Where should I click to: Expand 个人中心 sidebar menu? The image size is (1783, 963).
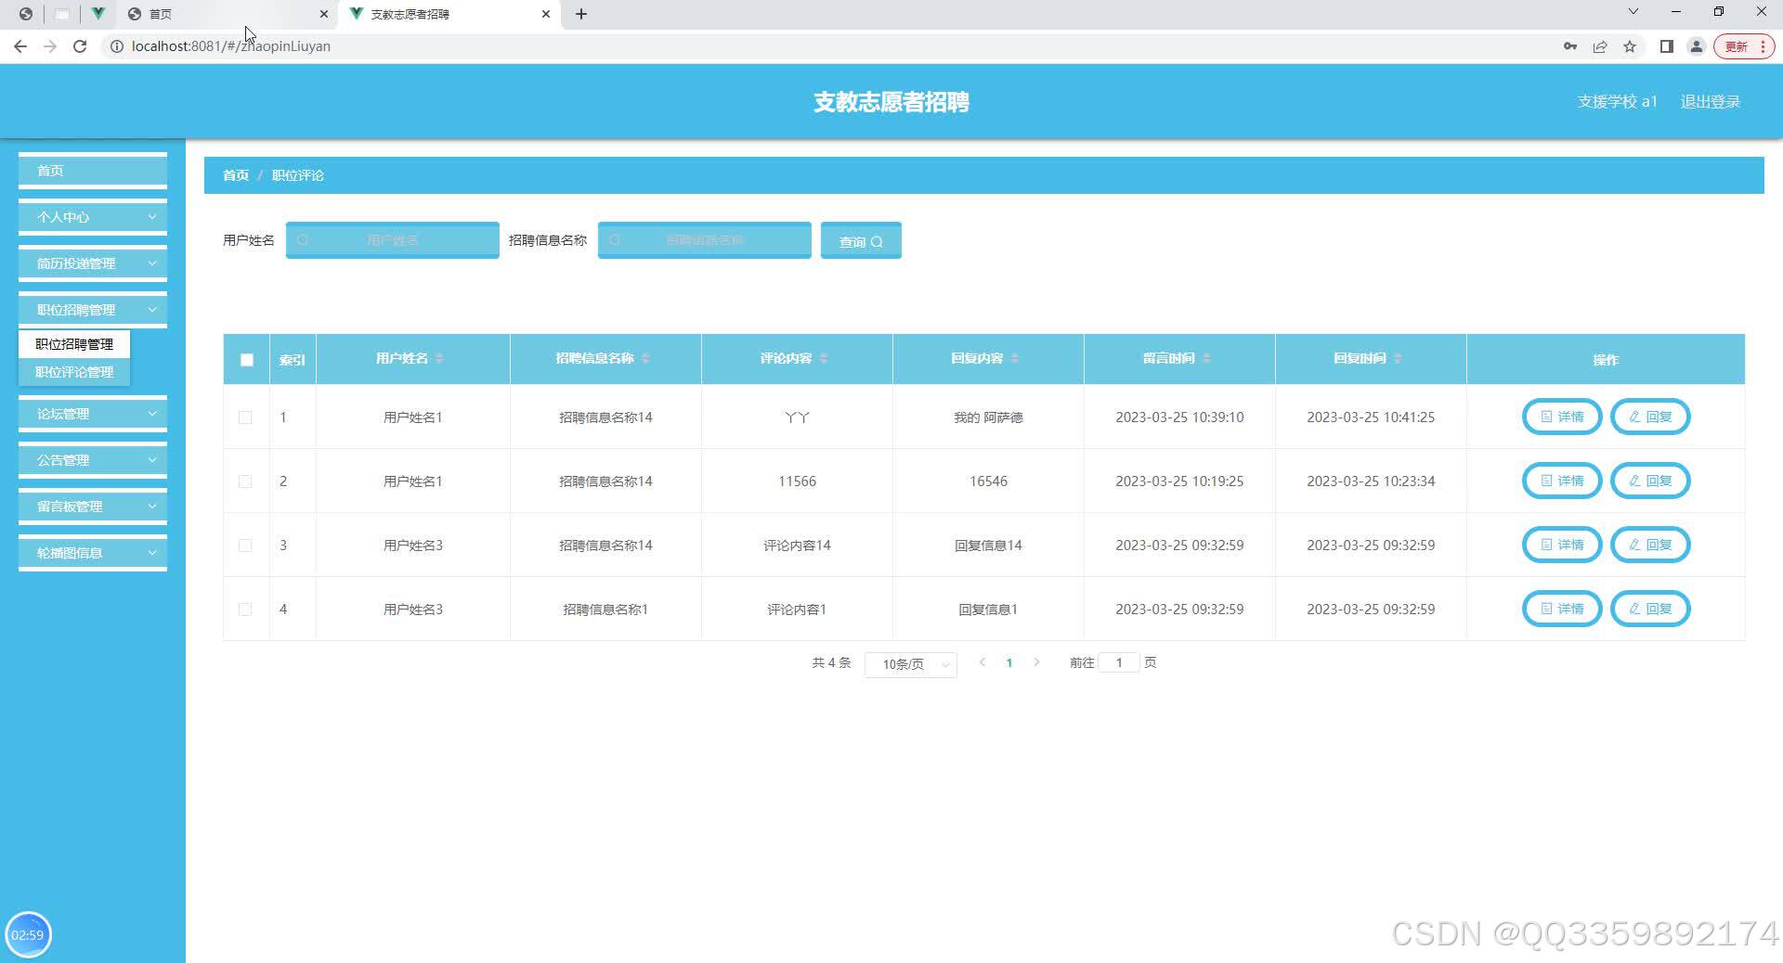[93, 217]
